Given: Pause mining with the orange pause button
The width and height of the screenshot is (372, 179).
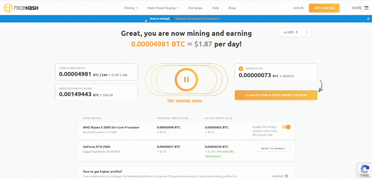Looking at the screenshot, I should pyautogui.click(x=186, y=80).
